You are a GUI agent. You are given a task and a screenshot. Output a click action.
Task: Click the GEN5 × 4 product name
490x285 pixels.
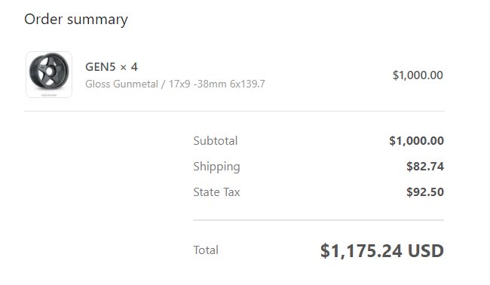112,67
